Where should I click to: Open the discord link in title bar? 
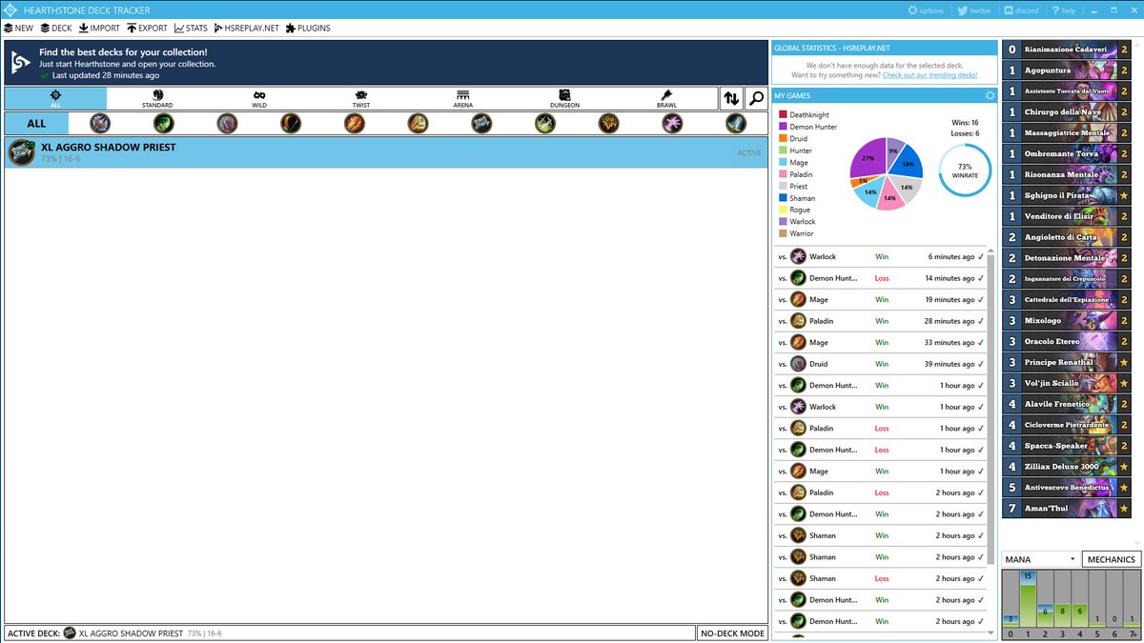[x=1021, y=10]
